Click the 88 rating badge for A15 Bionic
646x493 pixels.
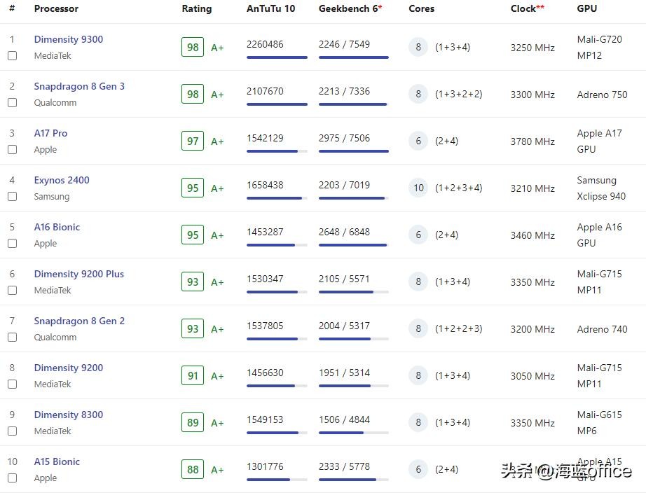click(193, 469)
